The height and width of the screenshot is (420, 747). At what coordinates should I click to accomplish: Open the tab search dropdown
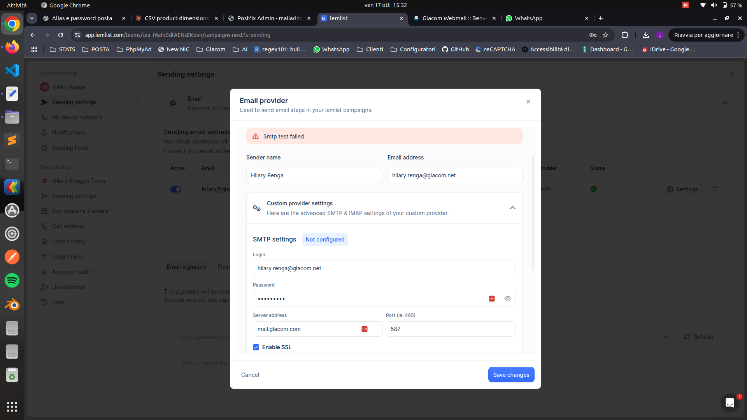point(32,18)
